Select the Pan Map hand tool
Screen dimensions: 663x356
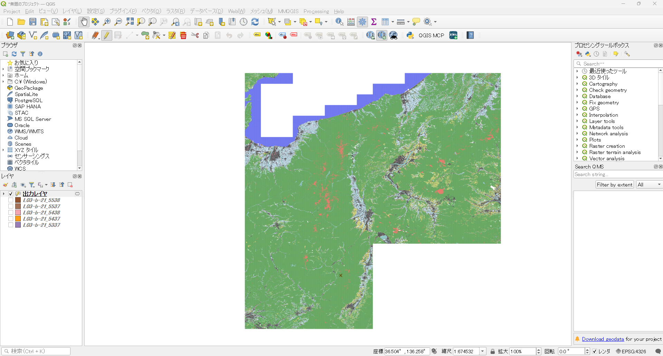click(84, 22)
